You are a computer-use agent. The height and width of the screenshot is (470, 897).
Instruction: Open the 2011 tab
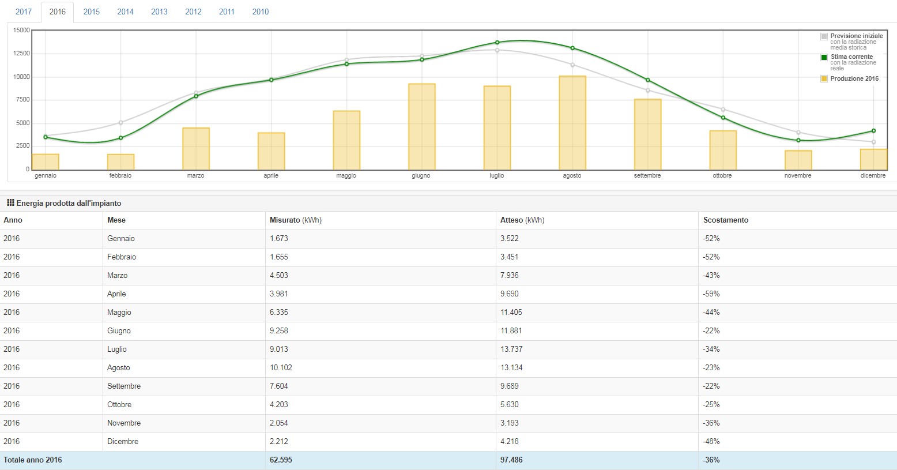coord(227,12)
